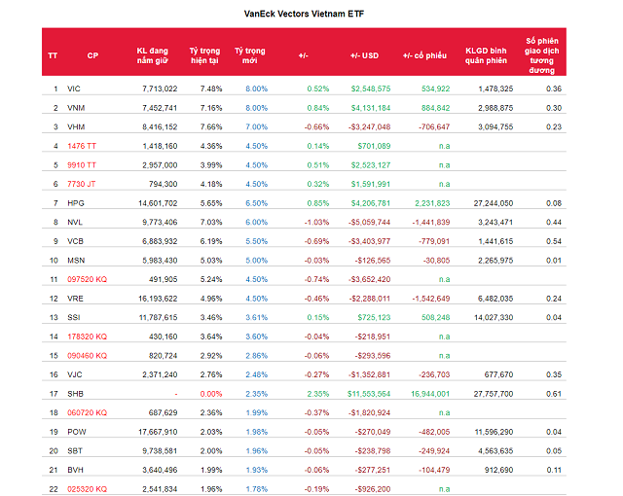Click 097520 KQ USD change -$3,652,420
This screenshot has height=496, width=623.
click(369, 279)
